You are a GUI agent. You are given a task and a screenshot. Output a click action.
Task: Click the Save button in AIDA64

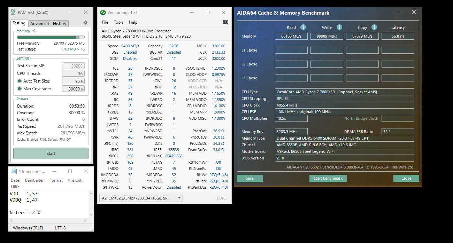[x=250, y=178]
